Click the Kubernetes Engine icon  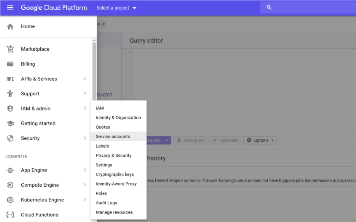point(10,200)
